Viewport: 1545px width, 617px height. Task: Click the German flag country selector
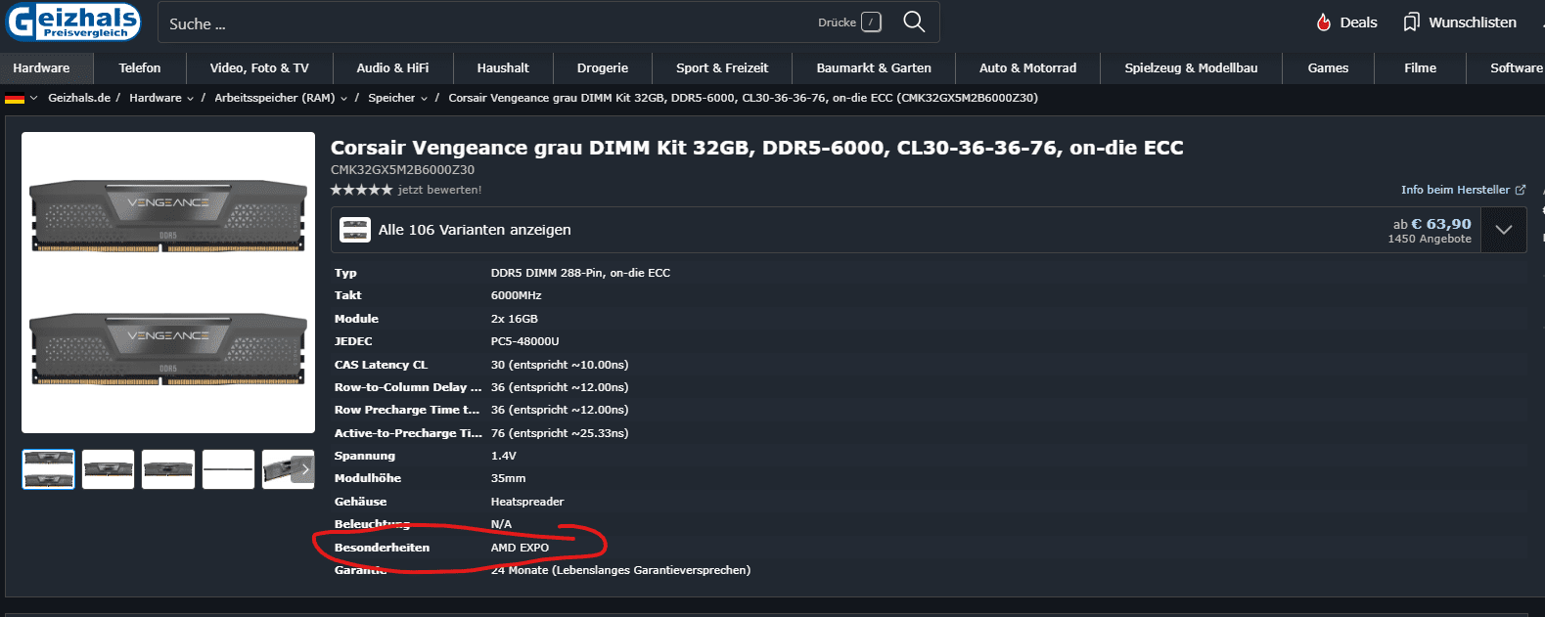coord(21,98)
